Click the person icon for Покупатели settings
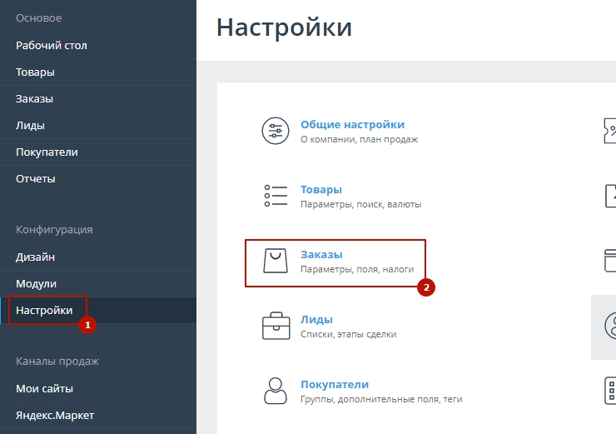The width and height of the screenshot is (616, 434). coord(276,391)
